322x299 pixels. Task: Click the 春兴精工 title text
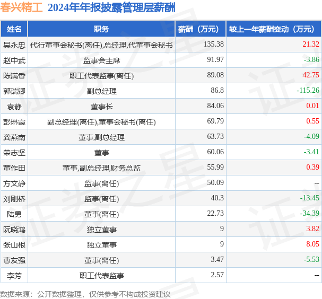coord(21,8)
